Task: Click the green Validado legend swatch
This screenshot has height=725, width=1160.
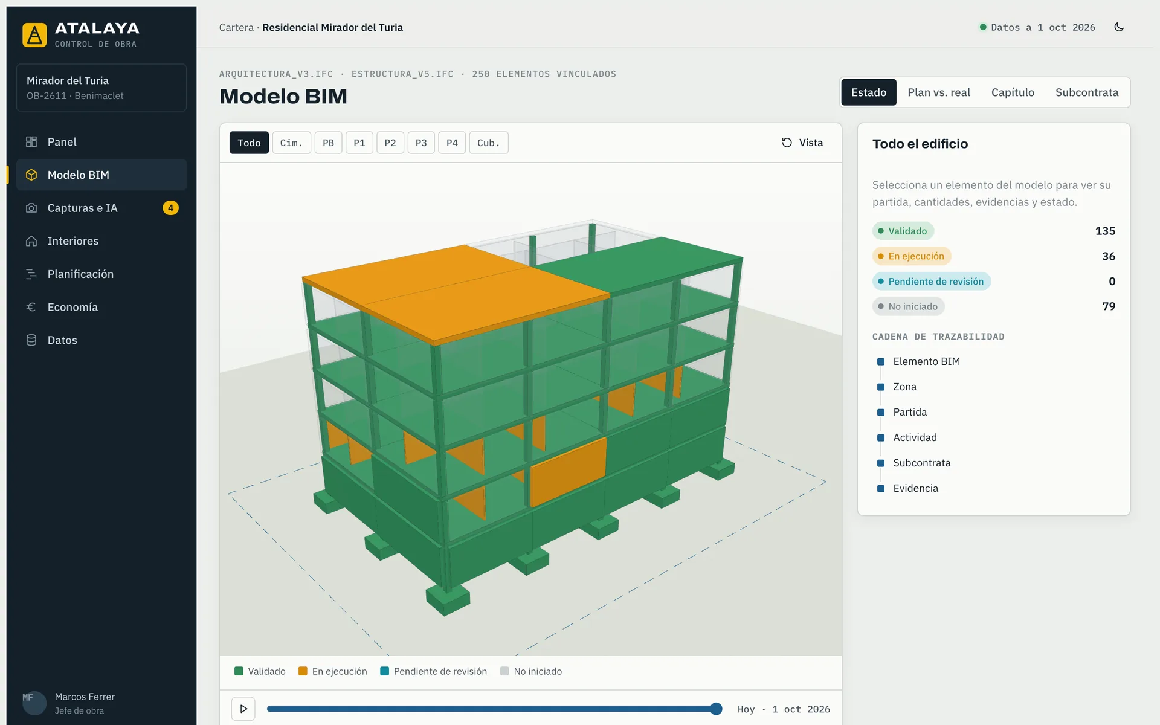Action: [239, 671]
